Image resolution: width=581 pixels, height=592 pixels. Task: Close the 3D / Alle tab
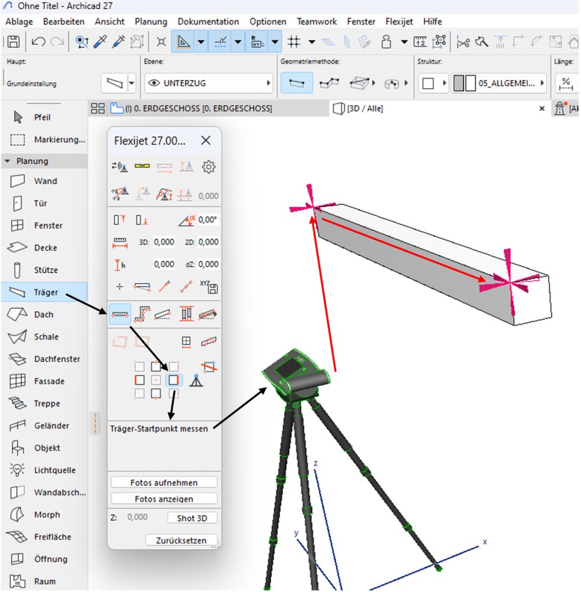pos(542,109)
